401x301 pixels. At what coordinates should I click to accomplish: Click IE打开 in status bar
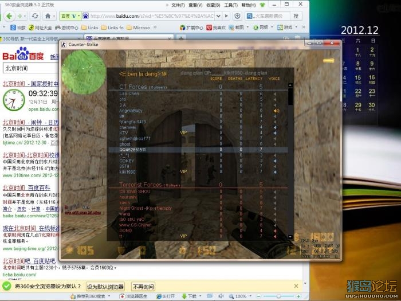coord(166,296)
